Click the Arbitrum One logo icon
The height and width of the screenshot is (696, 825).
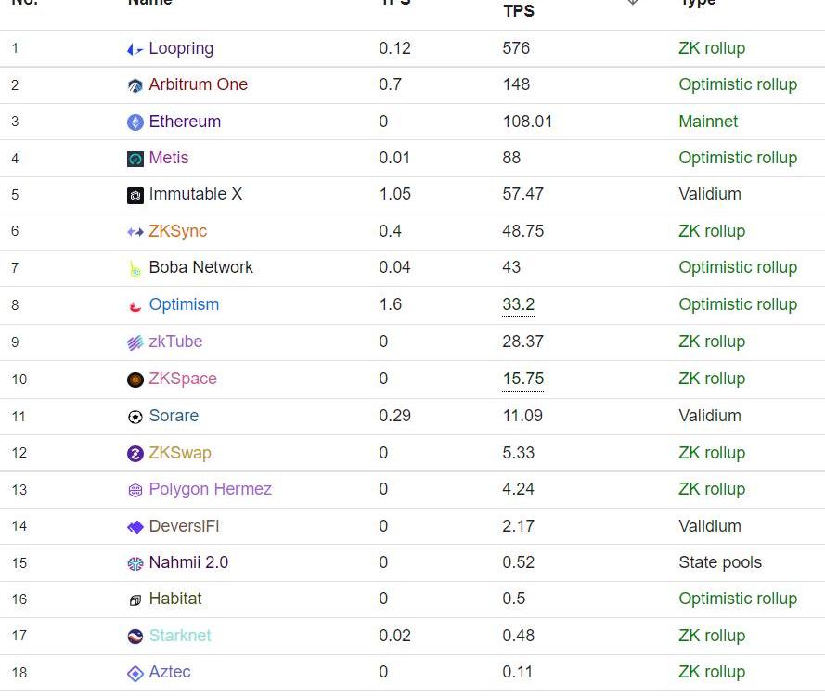(x=135, y=85)
